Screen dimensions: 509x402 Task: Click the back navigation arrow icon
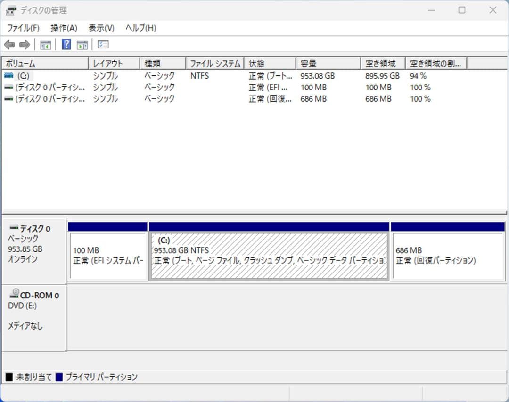click(x=8, y=44)
